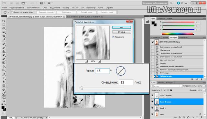The image size is (207, 119).
Task: Click the Подогнать button
Action: coord(66,12)
